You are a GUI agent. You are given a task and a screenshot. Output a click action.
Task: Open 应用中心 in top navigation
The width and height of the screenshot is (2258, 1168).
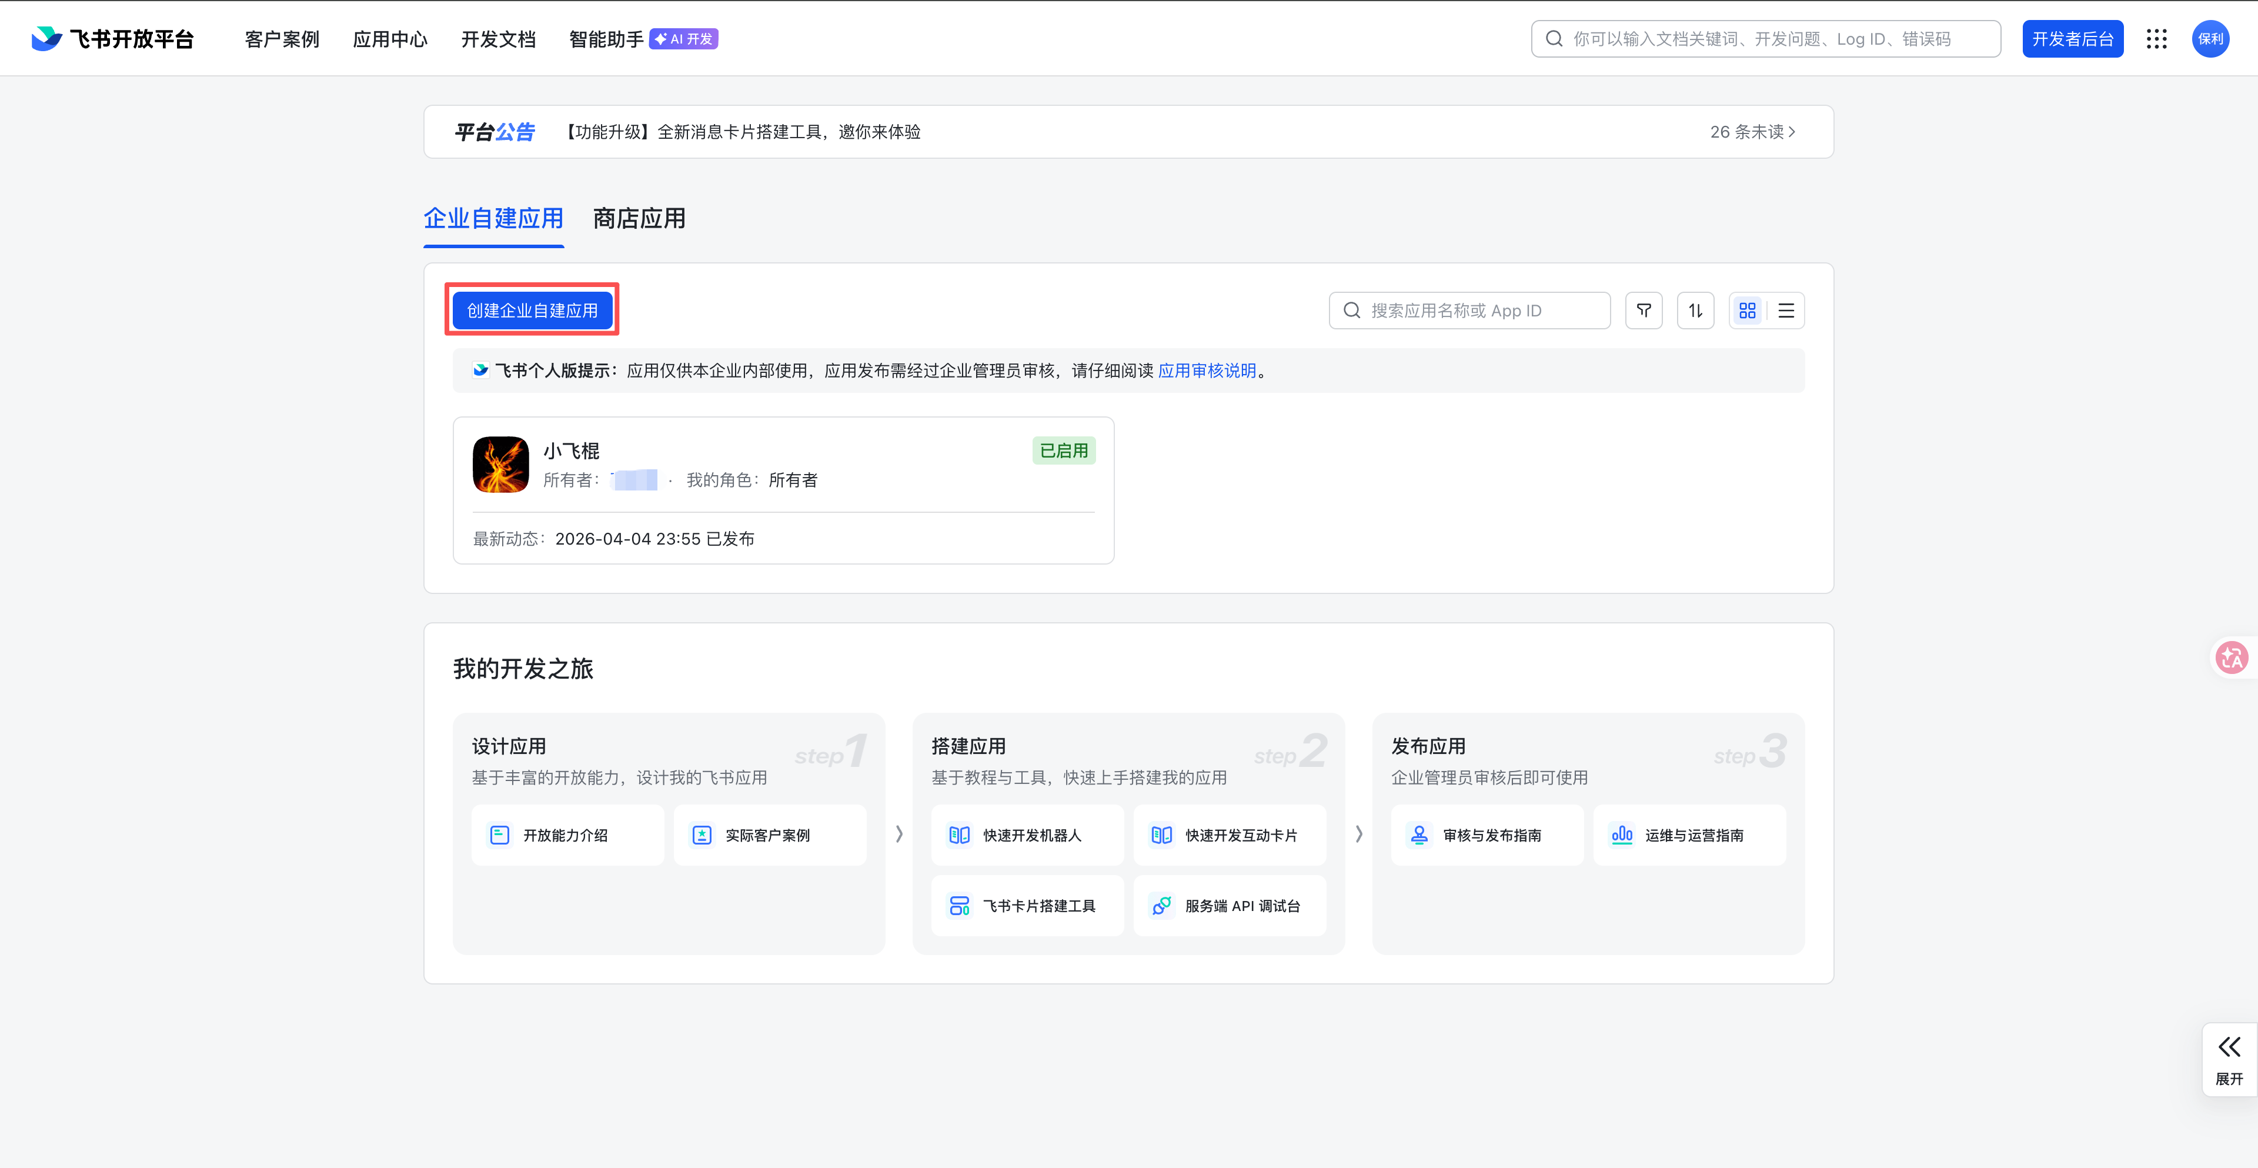click(390, 39)
